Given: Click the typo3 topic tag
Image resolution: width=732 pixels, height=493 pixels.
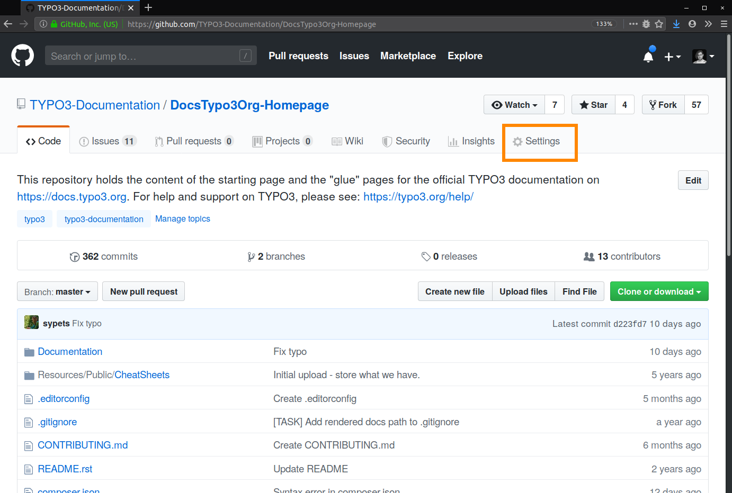Looking at the screenshot, I should (x=34, y=219).
